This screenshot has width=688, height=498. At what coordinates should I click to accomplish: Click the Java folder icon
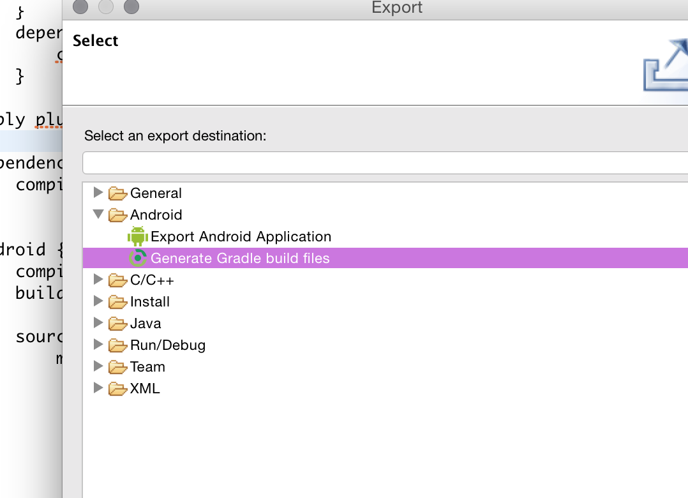tap(117, 323)
